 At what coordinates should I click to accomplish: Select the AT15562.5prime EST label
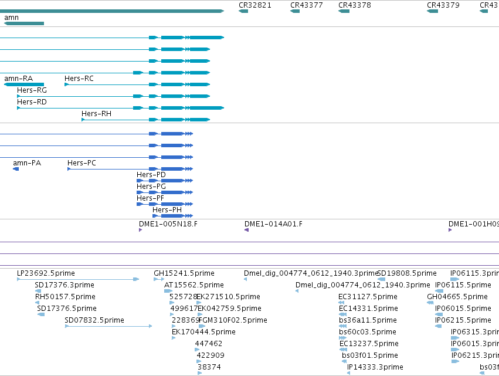194,285
